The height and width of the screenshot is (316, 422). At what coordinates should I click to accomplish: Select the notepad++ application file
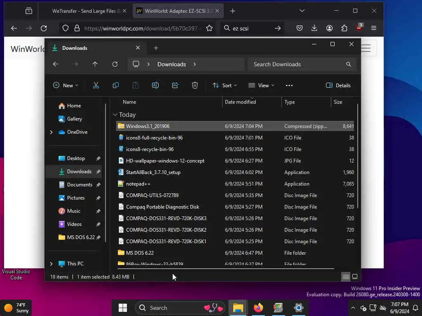(x=235, y=184)
